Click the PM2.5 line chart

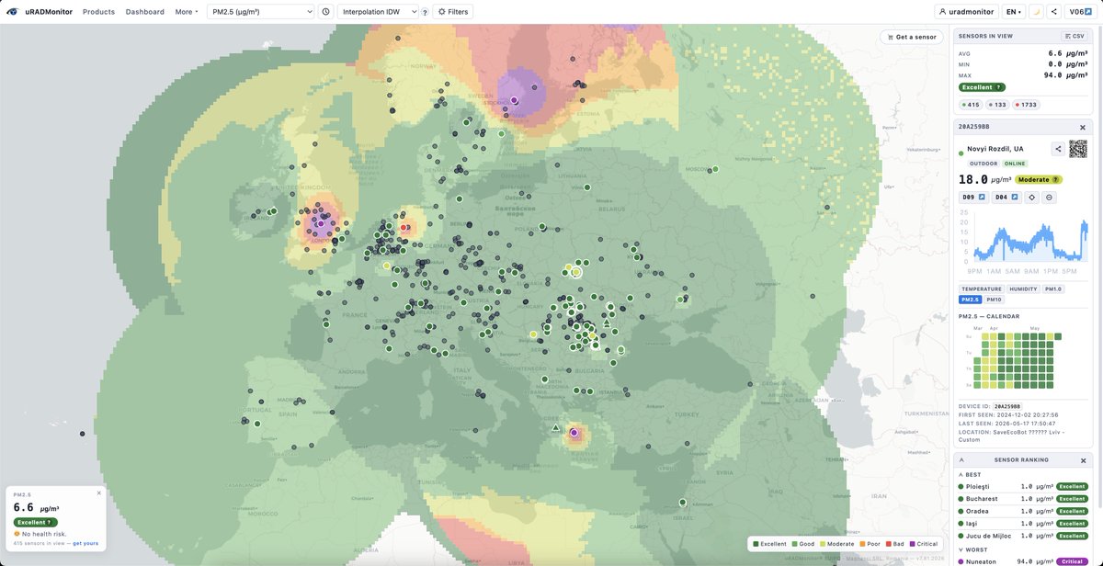point(1023,241)
